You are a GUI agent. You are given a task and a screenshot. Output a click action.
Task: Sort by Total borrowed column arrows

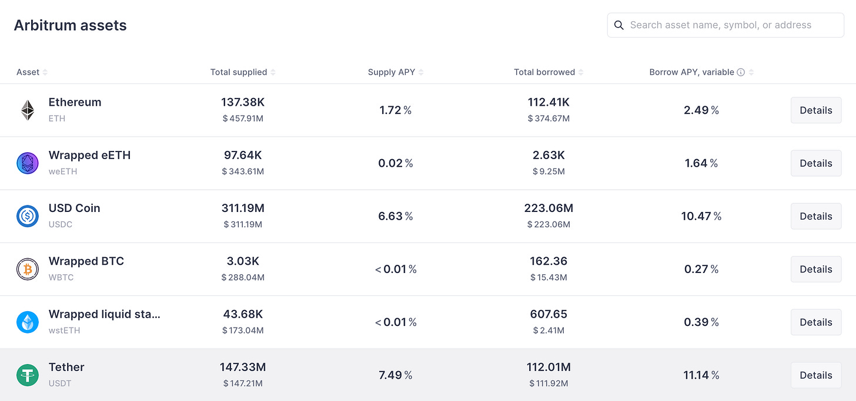[581, 72]
